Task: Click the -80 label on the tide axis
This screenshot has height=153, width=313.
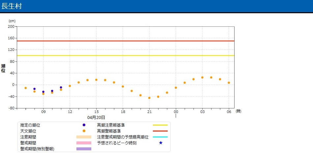Action: click(x=11, y=108)
